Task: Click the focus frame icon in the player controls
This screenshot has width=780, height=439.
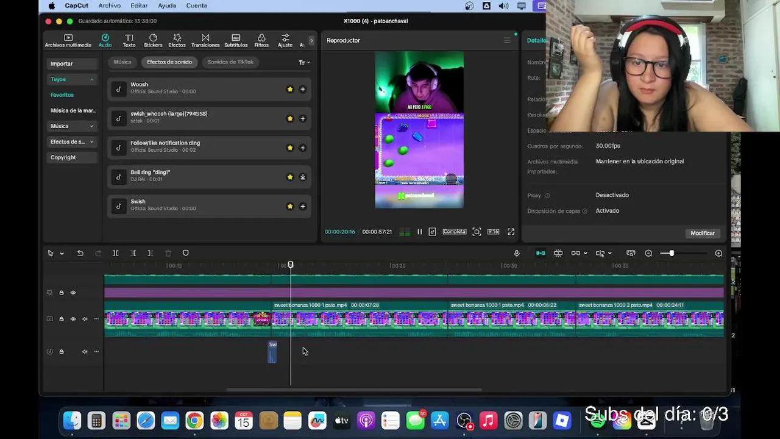Action: pos(477,232)
